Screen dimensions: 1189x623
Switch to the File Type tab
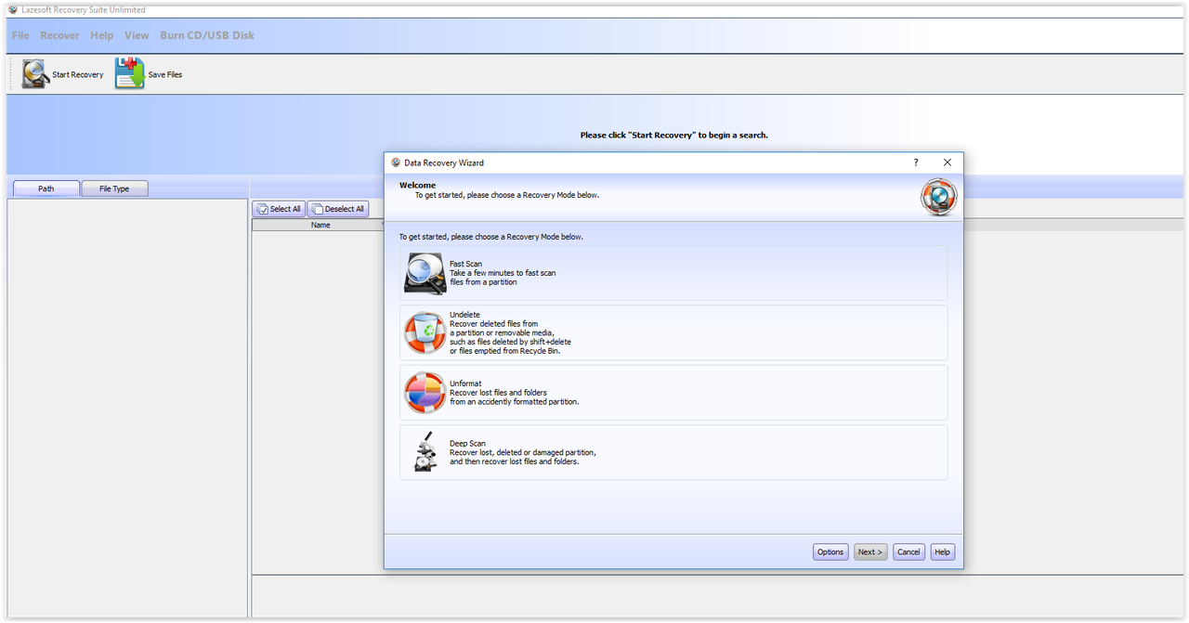tap(114, 188)
